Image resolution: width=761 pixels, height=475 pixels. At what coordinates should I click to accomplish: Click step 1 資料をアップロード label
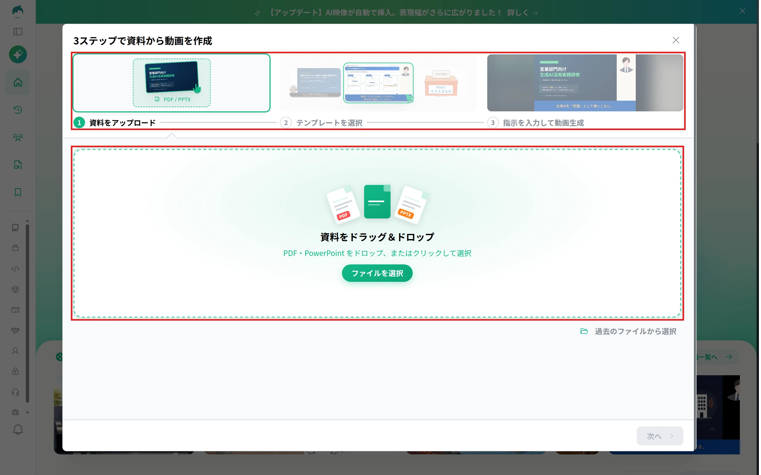122,122
